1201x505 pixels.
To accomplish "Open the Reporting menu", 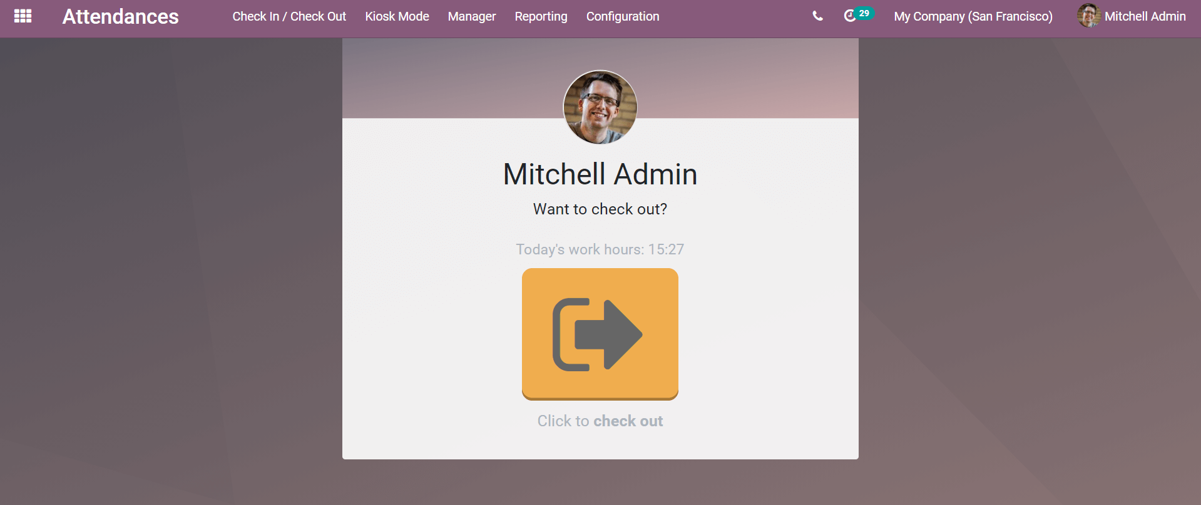I will [x=541, y=16].
